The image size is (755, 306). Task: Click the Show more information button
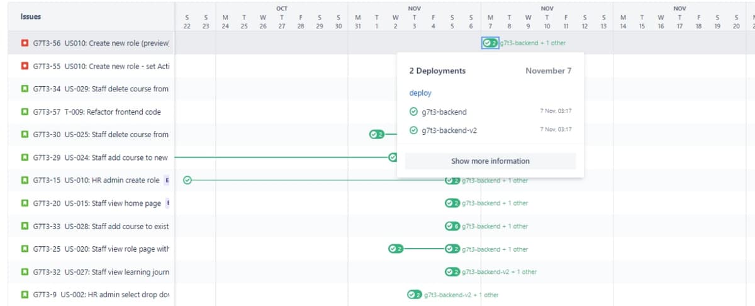click(490, 161)
